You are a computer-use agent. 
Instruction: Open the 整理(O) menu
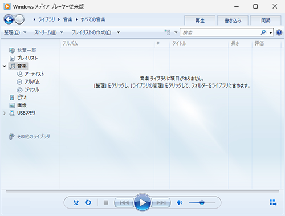pos(15,32)
